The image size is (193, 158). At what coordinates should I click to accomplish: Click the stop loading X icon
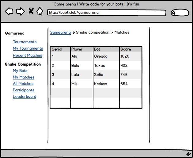coord(31,11)
